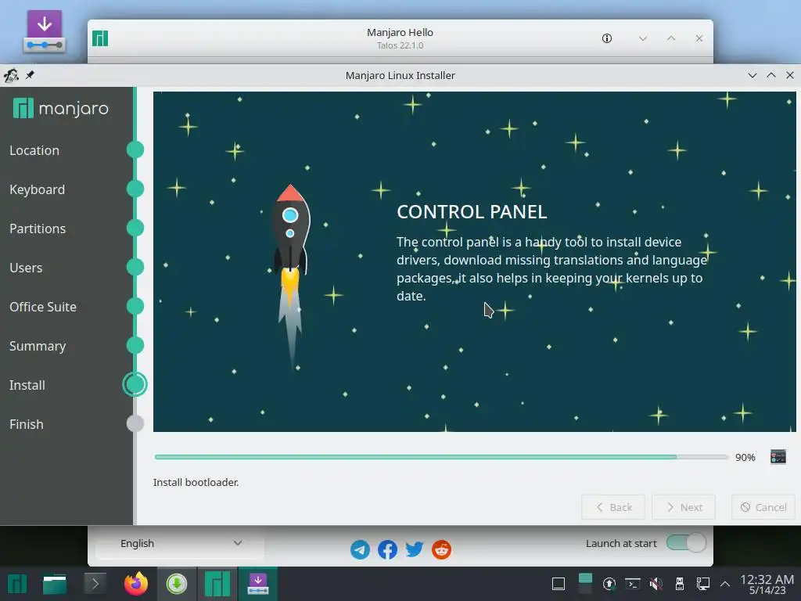Click the installer window menu icon in the title bar
Screen dimensions: 801x601
click(x=11, y=75)
